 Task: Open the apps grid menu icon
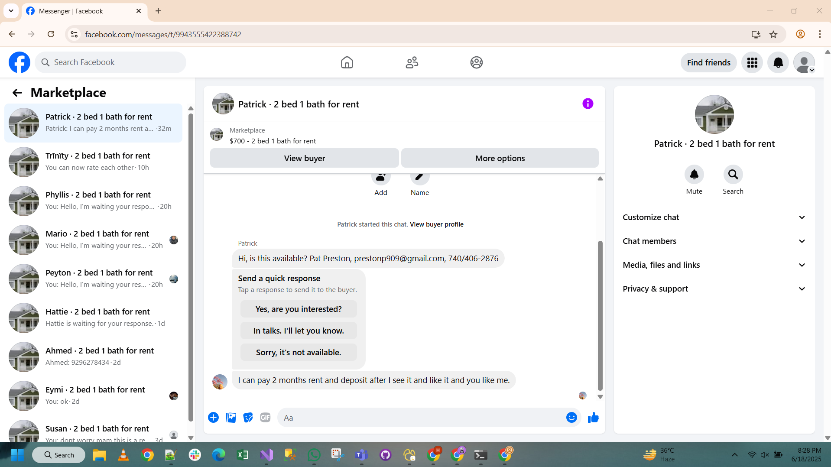(752, 62)
